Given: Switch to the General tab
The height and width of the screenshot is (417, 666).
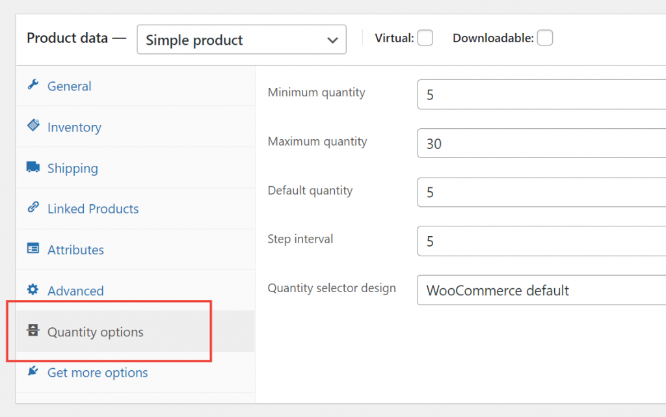Looking at the screenshot, I should pyautogui.click(x=69, y=85).
